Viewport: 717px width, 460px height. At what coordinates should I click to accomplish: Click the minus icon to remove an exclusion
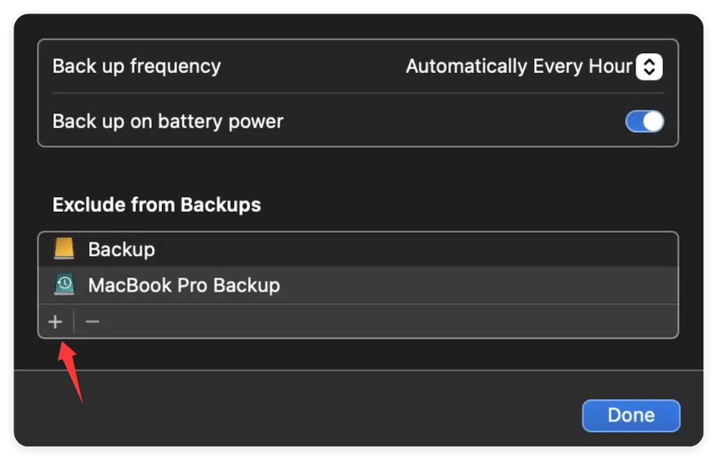tap(92, 321)
